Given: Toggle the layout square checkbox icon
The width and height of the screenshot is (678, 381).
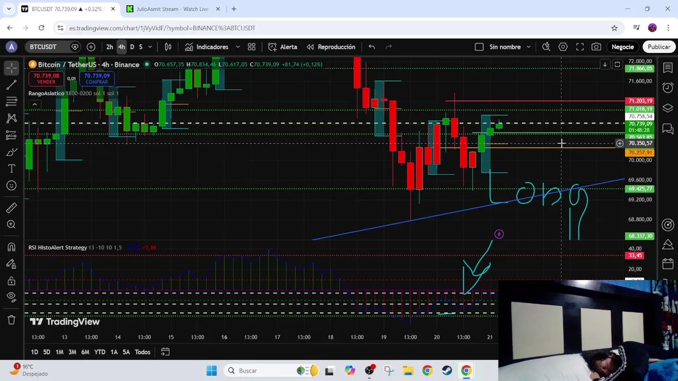Looking at the screenshot, I should click(479, 47).
